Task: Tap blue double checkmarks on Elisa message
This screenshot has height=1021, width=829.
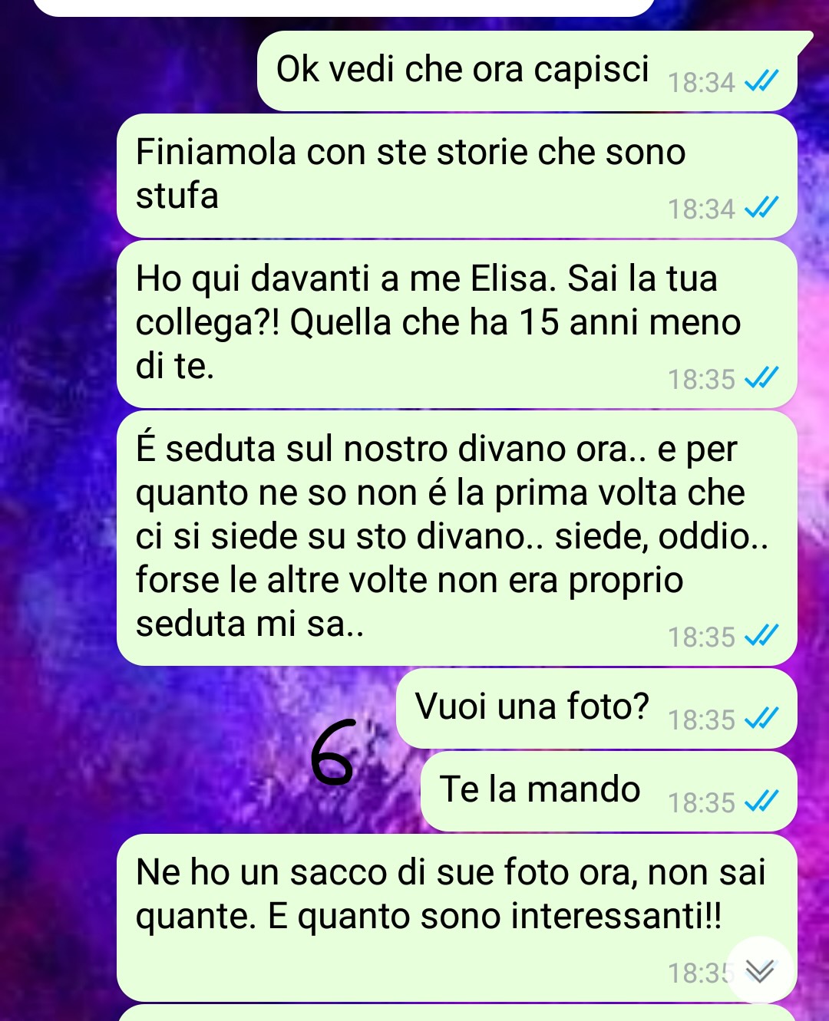Action: pos(762,377)
